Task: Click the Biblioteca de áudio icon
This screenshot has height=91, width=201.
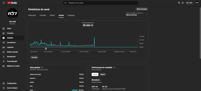Action: (x=4, y=66)
